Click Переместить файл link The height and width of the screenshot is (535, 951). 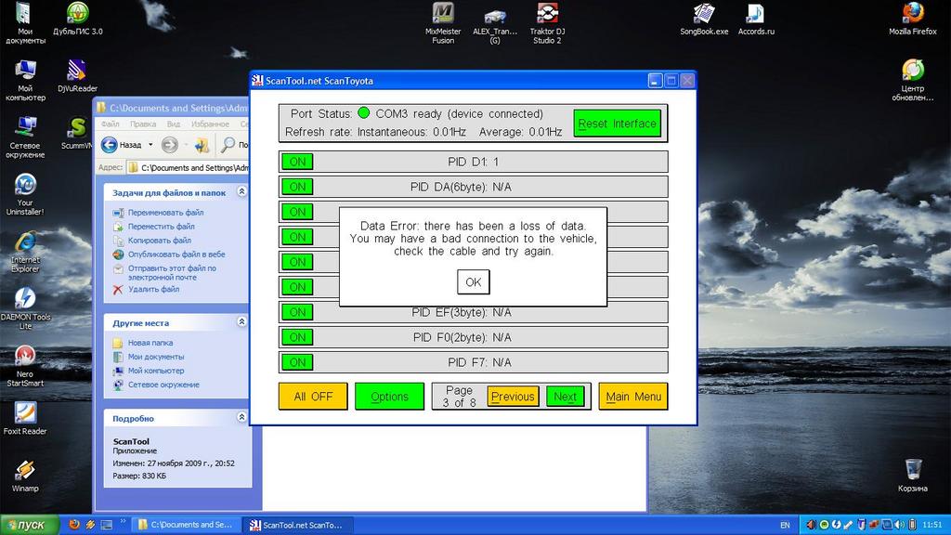pyautogui.click(x=162, y=227)
